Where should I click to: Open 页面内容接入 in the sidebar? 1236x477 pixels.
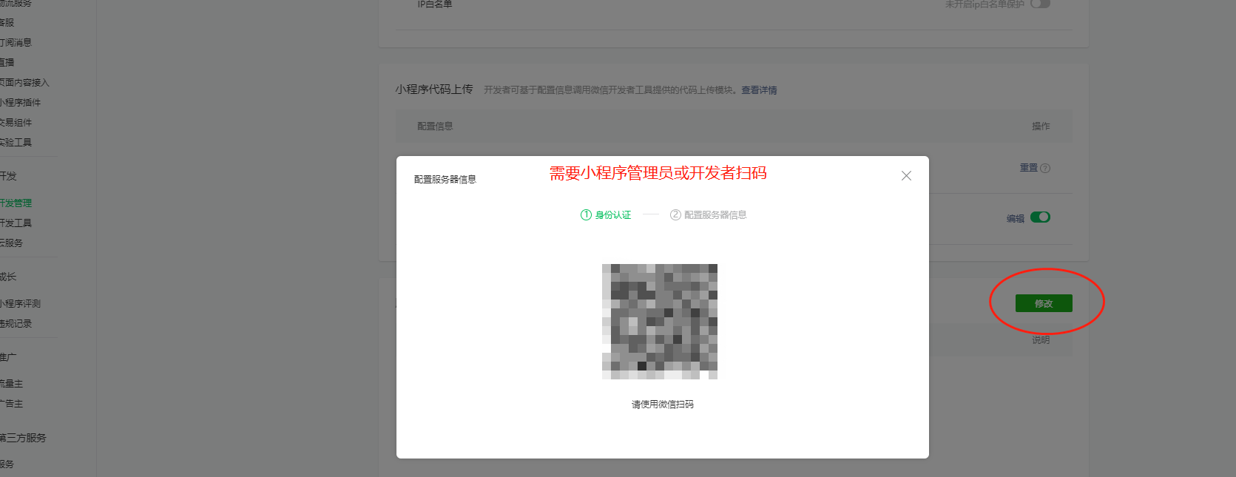24,83
